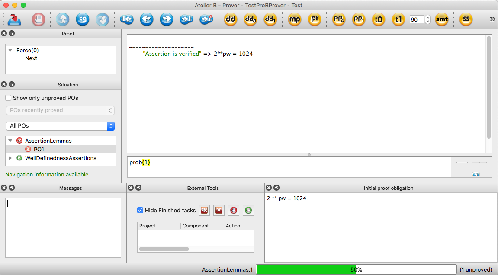Viewport: 498px width, 275px height.
Task: Click the cg blue toolbar button
Action: coord(83,19)
